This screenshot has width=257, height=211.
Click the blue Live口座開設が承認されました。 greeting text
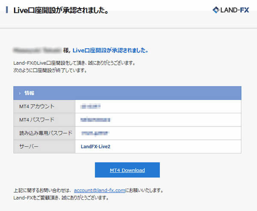111,50
